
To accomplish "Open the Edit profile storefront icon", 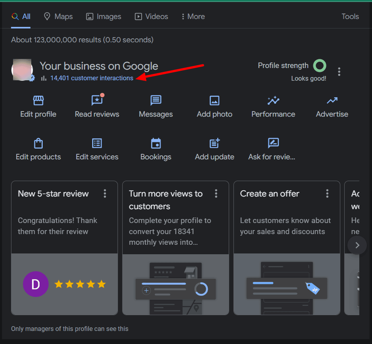I will (x=38, y=100).
